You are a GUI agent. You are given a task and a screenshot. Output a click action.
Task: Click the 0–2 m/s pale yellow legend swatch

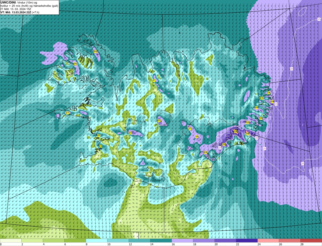pyautogui.click(x=11, y=241)
